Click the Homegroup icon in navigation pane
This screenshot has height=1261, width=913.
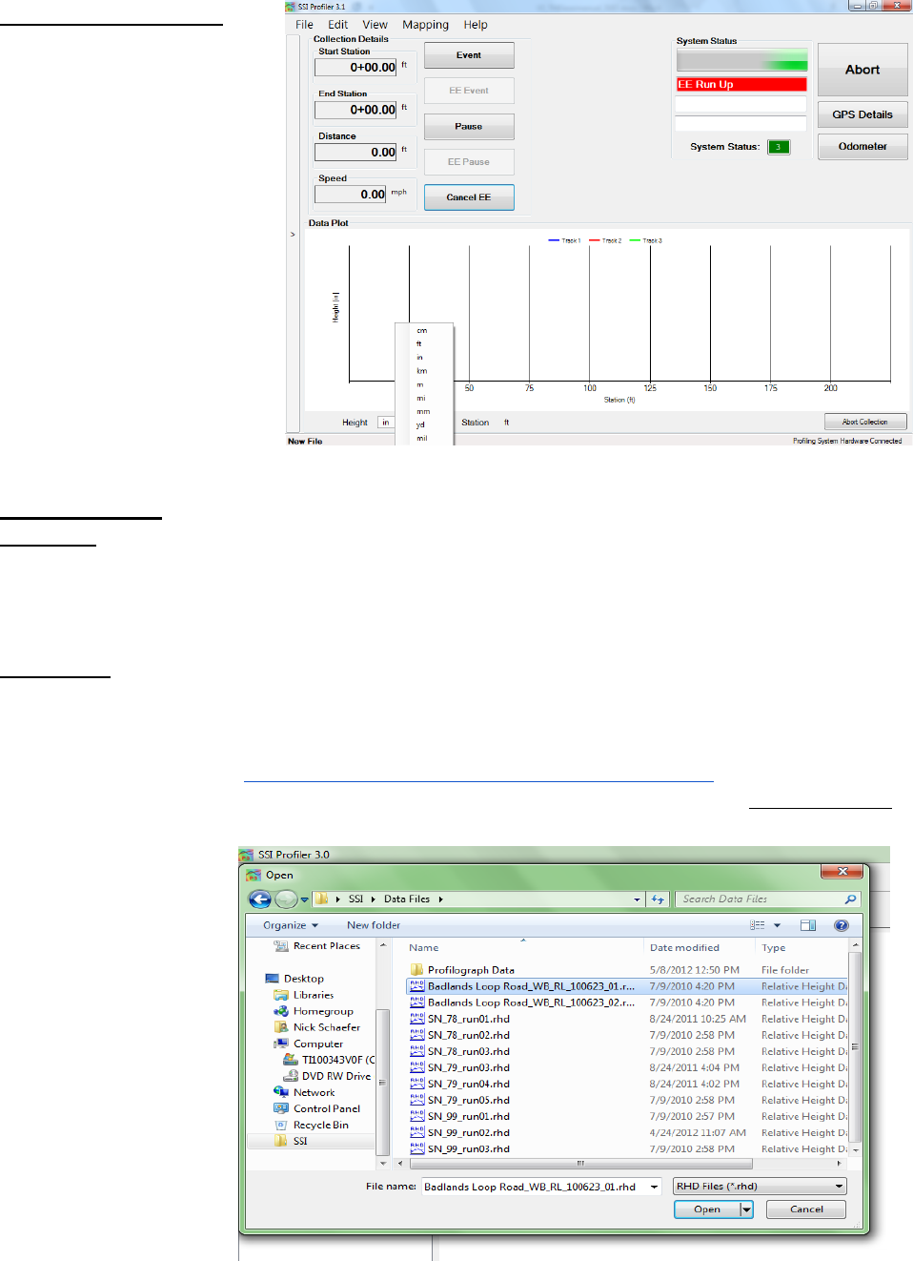[x=281, y=1011]
